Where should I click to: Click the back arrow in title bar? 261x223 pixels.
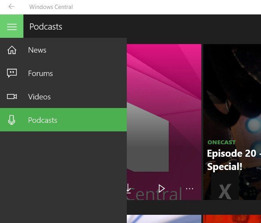pos(11,7)
